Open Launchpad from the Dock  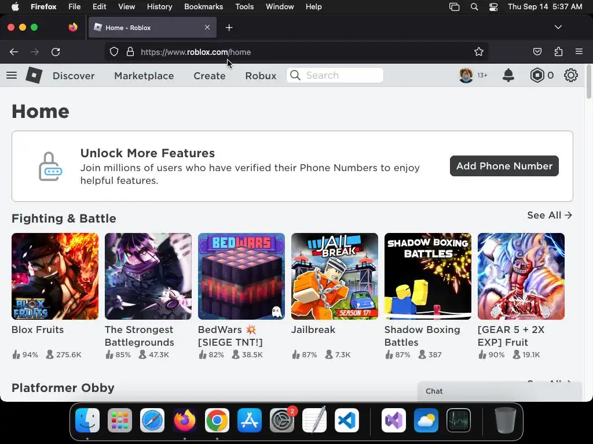(x=119, y=420)
